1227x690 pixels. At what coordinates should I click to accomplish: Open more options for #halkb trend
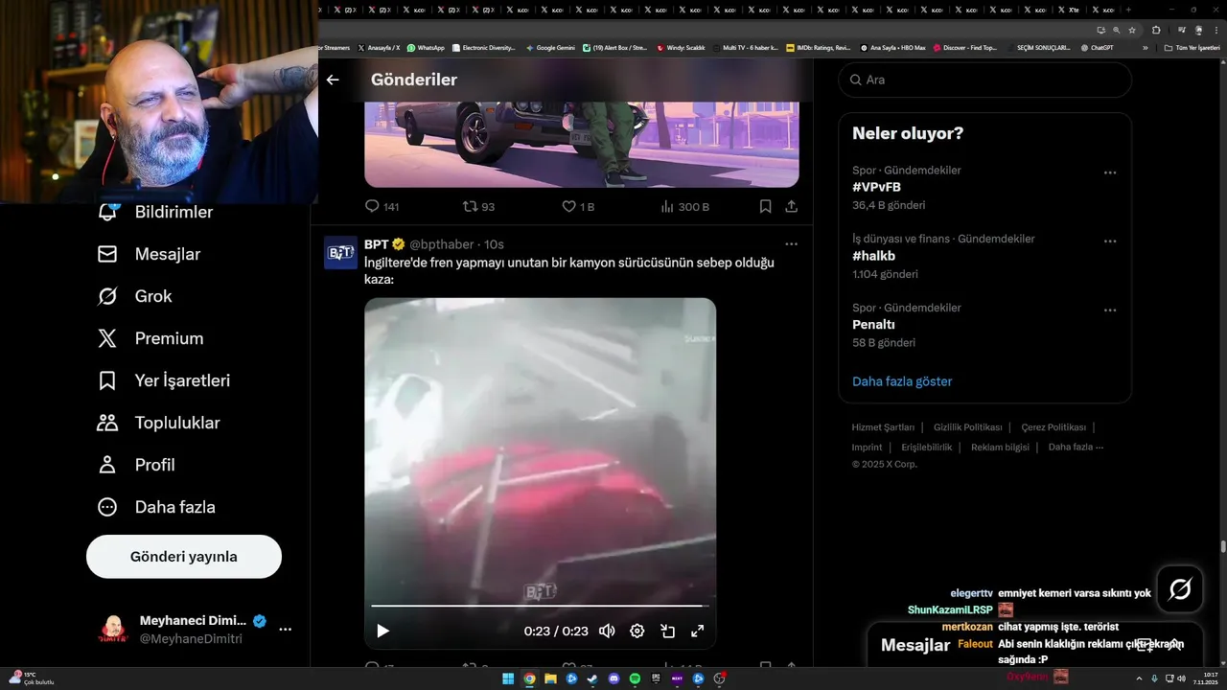pos(1110,241)
